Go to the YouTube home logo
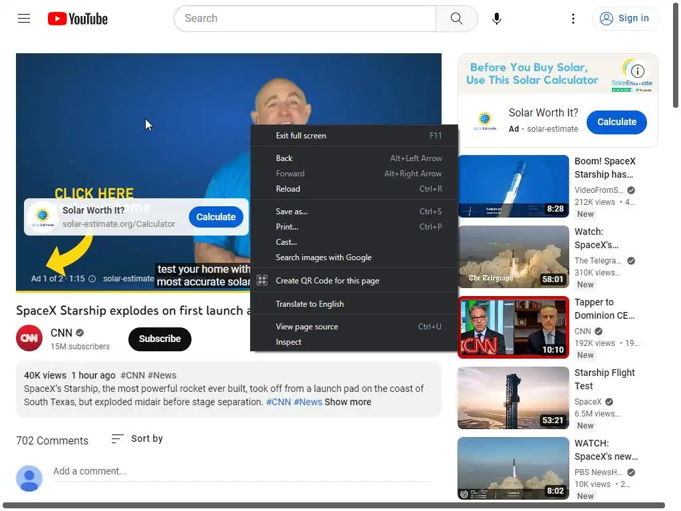Screen dimensions: 681x511 point(78,19)
